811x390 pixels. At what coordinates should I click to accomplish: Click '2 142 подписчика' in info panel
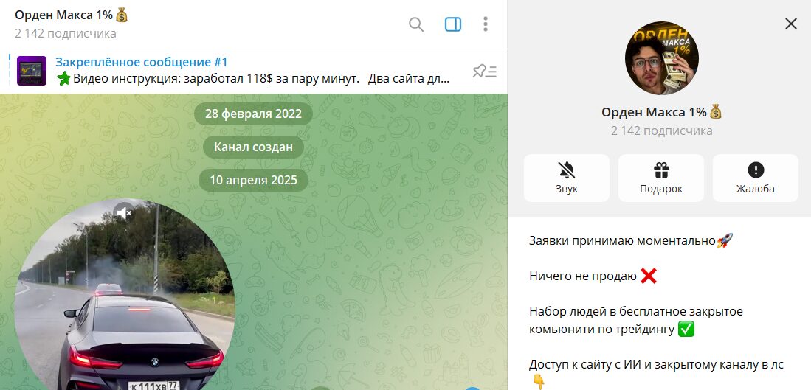(661, 130)
